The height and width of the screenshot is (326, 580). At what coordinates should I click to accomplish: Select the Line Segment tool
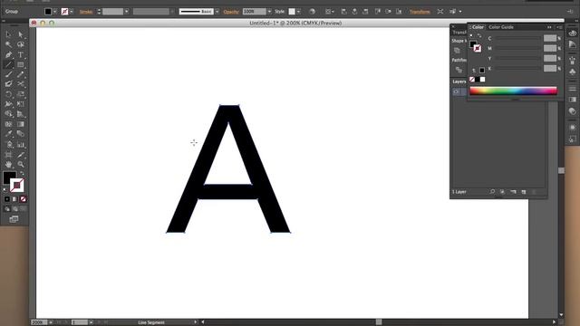[8, 64]
